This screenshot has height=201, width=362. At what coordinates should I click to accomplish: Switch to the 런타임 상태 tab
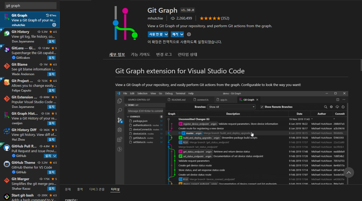tap(187, 54)
